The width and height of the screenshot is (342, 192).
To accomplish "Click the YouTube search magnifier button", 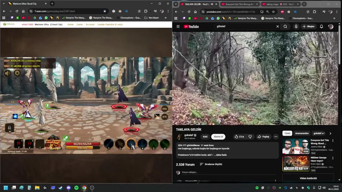I will click(x=285, y=26).
